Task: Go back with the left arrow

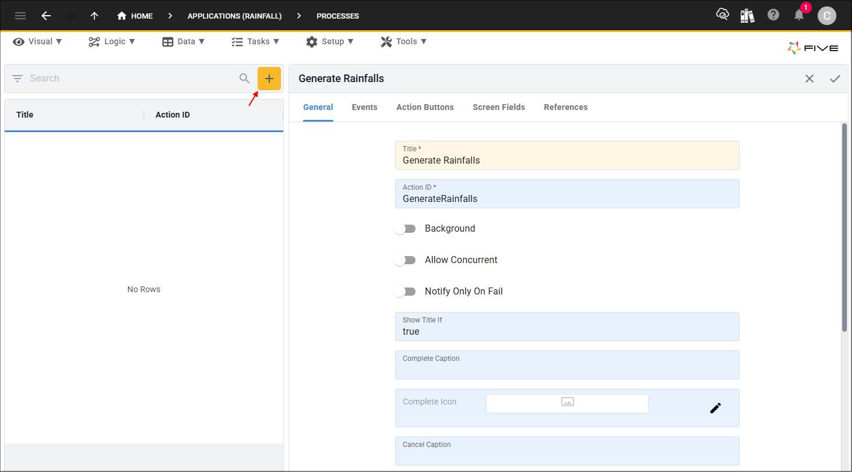Action: pos(46,16)
